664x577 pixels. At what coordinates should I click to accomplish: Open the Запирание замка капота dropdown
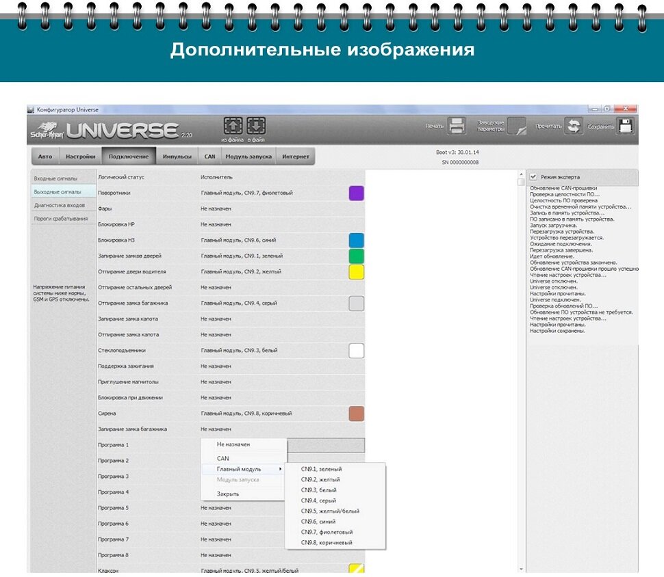click(281, 319)
